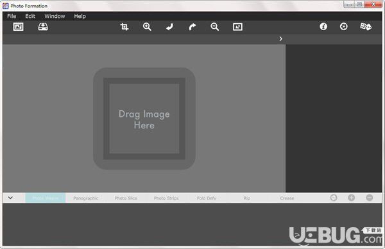This screenshot has width=385, height=249.
Task: Select the highlighted Photo Weave tab
Action: click(x=46, y=198)
